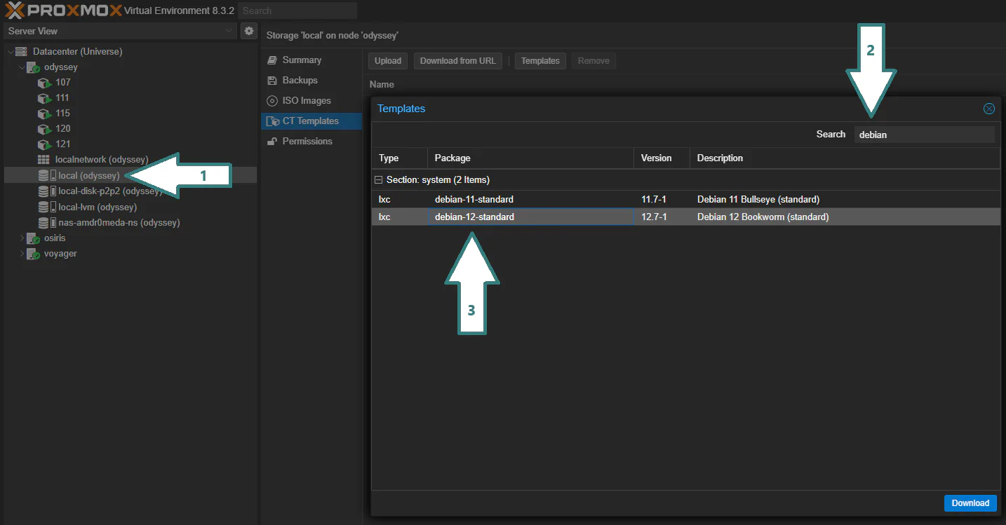
Task: Select container 120 icon
Action: (x=45, y=129)
